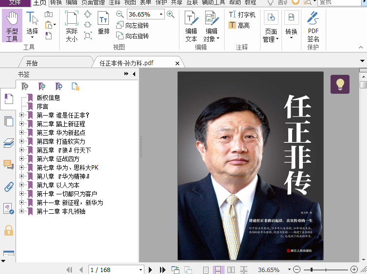367x274 pixels.
Task: Enable single page view mode
Action: pos(206,270)
